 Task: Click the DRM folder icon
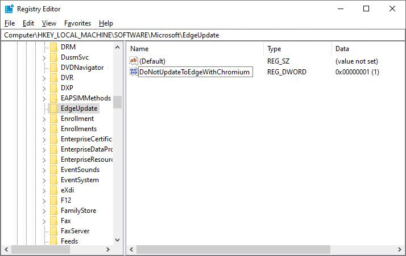click(x=53, y=47)
